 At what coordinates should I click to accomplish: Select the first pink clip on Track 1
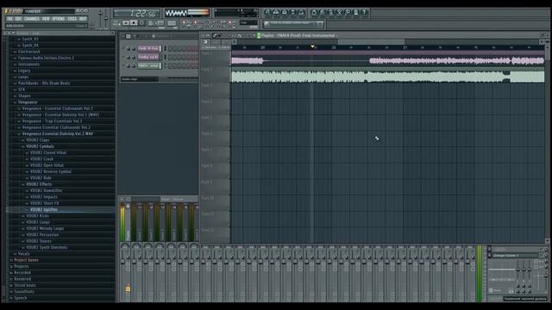pos(248,61)
